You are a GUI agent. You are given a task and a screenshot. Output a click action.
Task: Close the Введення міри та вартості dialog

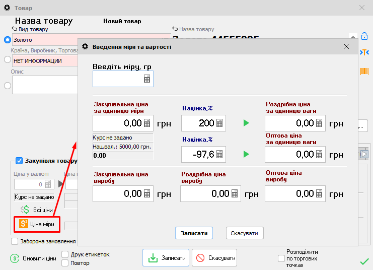(346, 46)
